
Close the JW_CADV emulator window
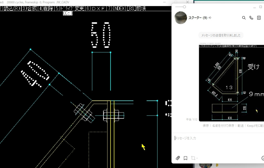pyautogui.click(x=187, y=2)
